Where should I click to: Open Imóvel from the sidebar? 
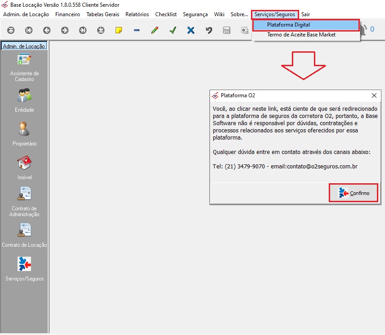pyautogui.click(x=24, y=167)
